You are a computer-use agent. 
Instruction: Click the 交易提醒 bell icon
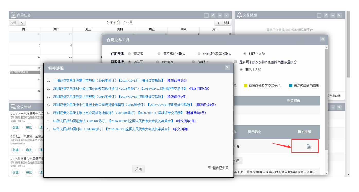coord(239,15)
